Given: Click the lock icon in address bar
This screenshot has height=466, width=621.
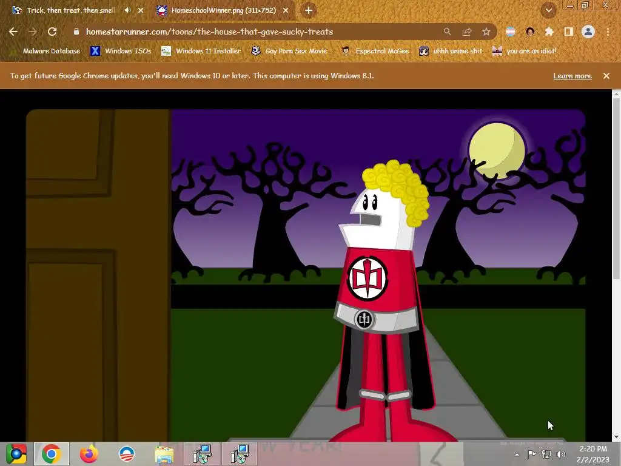Looking at the screenshot, I should coord(76,32).
